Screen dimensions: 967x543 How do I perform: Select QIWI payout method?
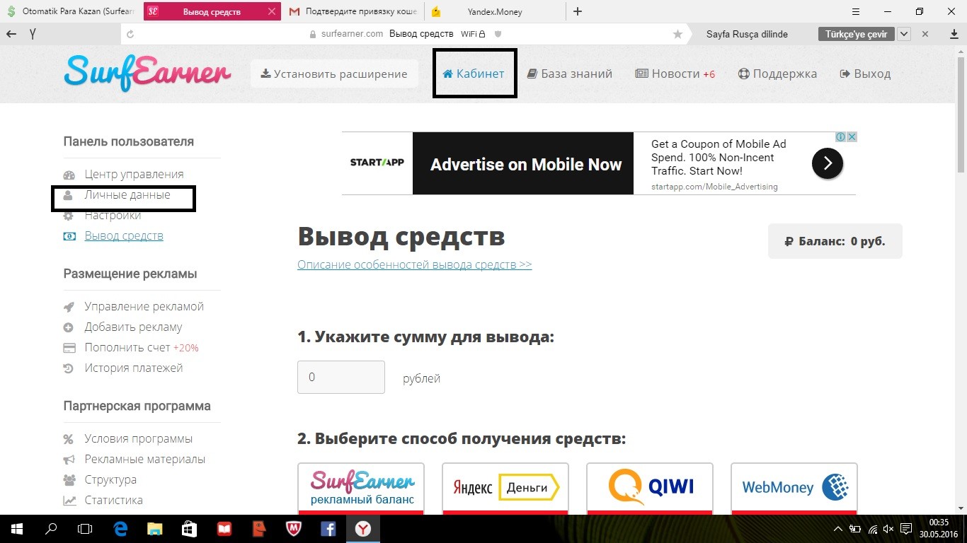coord(650,488)
